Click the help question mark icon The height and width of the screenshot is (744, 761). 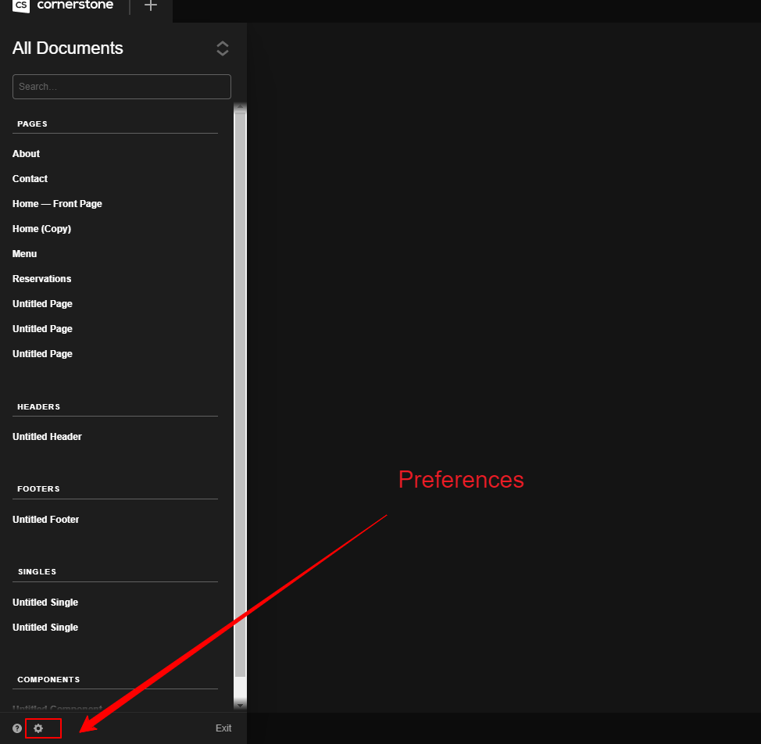pyautogui.click(x=17, y=728)
